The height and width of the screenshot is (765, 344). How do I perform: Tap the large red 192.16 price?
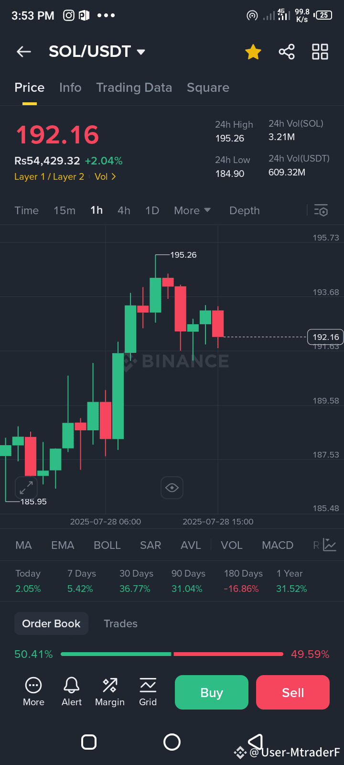(57, 135)
